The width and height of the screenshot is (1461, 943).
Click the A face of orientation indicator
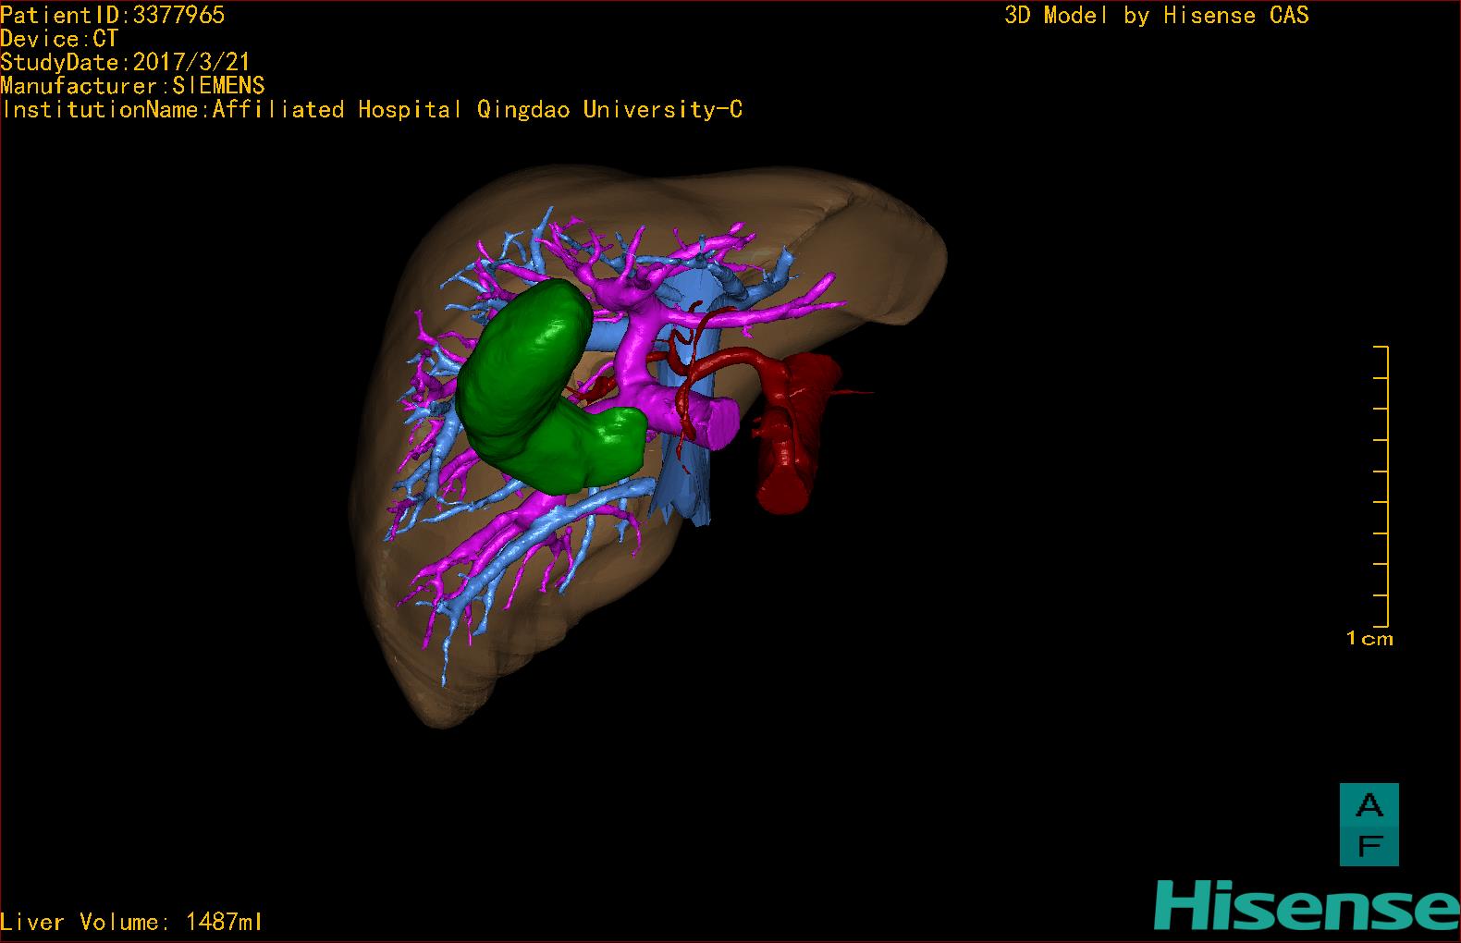[1369, 806]
